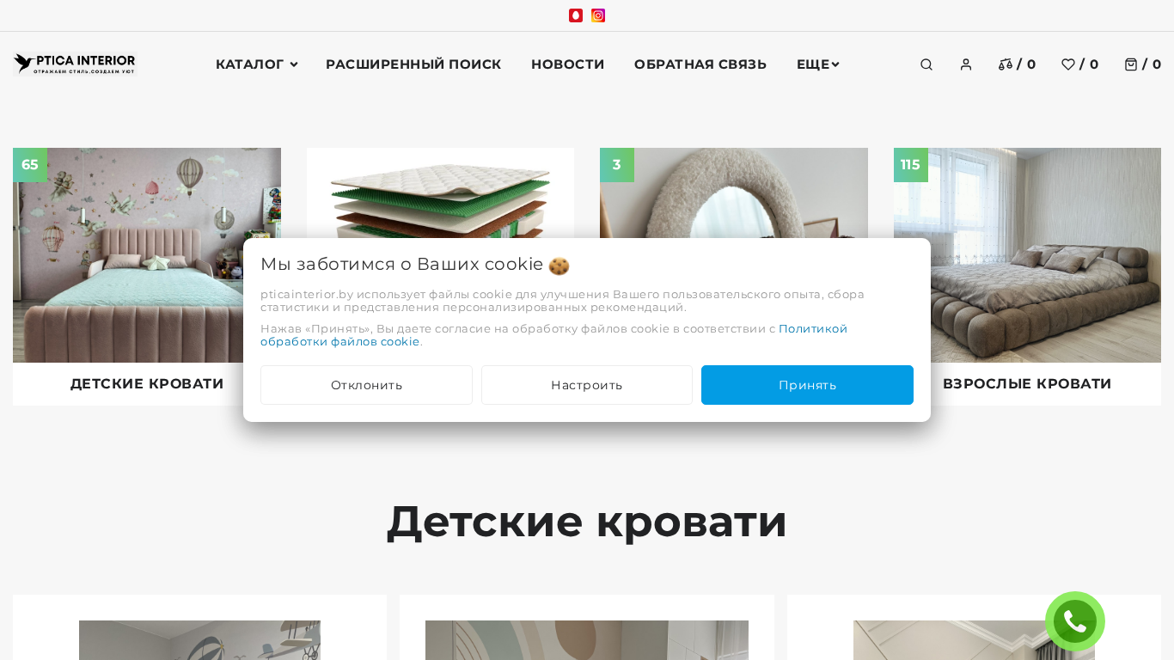The image size is (1174, 660).
Task: Expand the Еще menu chevron
Action: [835, 64]
